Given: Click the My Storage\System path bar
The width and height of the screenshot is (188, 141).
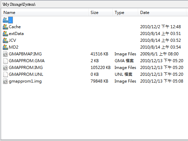Looking at the screenshot, I should pos(94,4).
